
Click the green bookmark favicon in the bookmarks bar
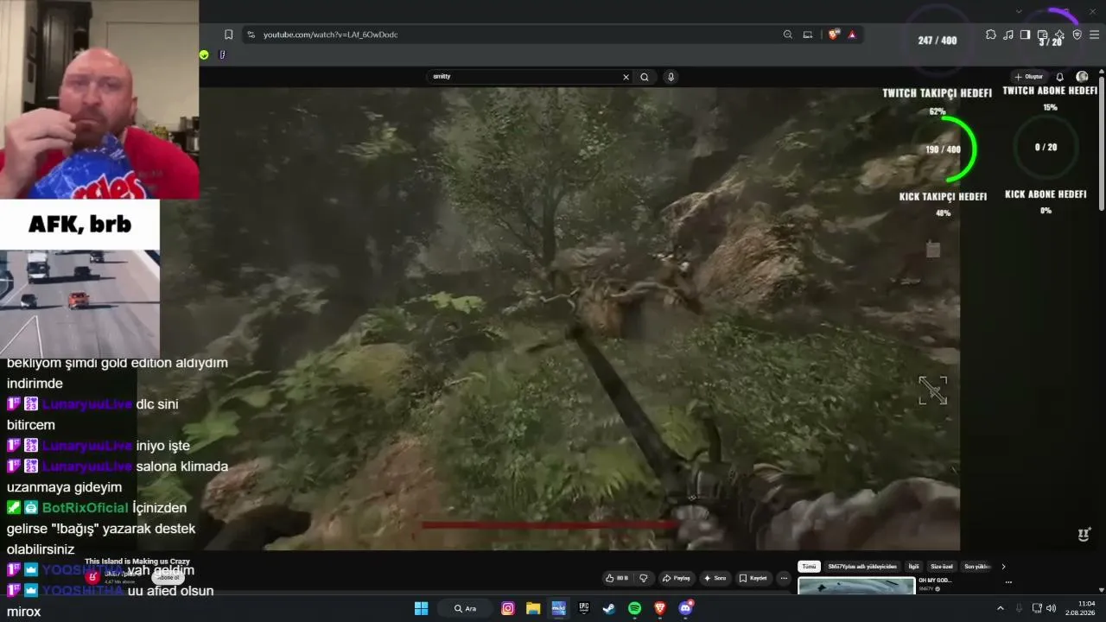pyautogui.click(x=204, y=54)
